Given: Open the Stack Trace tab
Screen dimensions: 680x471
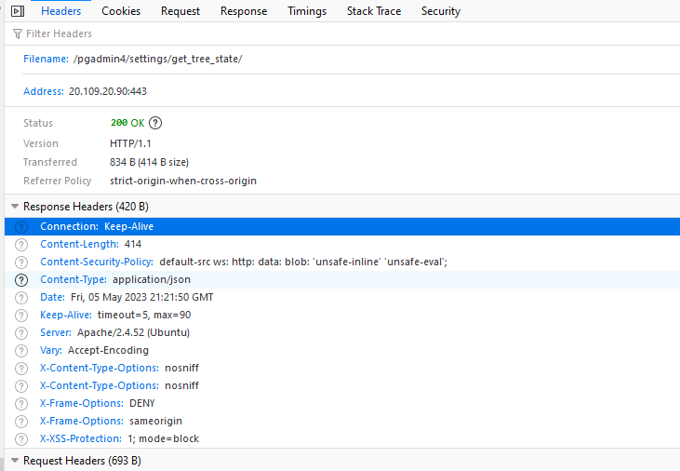Looking at the screenshot, I should coord(374,11).
